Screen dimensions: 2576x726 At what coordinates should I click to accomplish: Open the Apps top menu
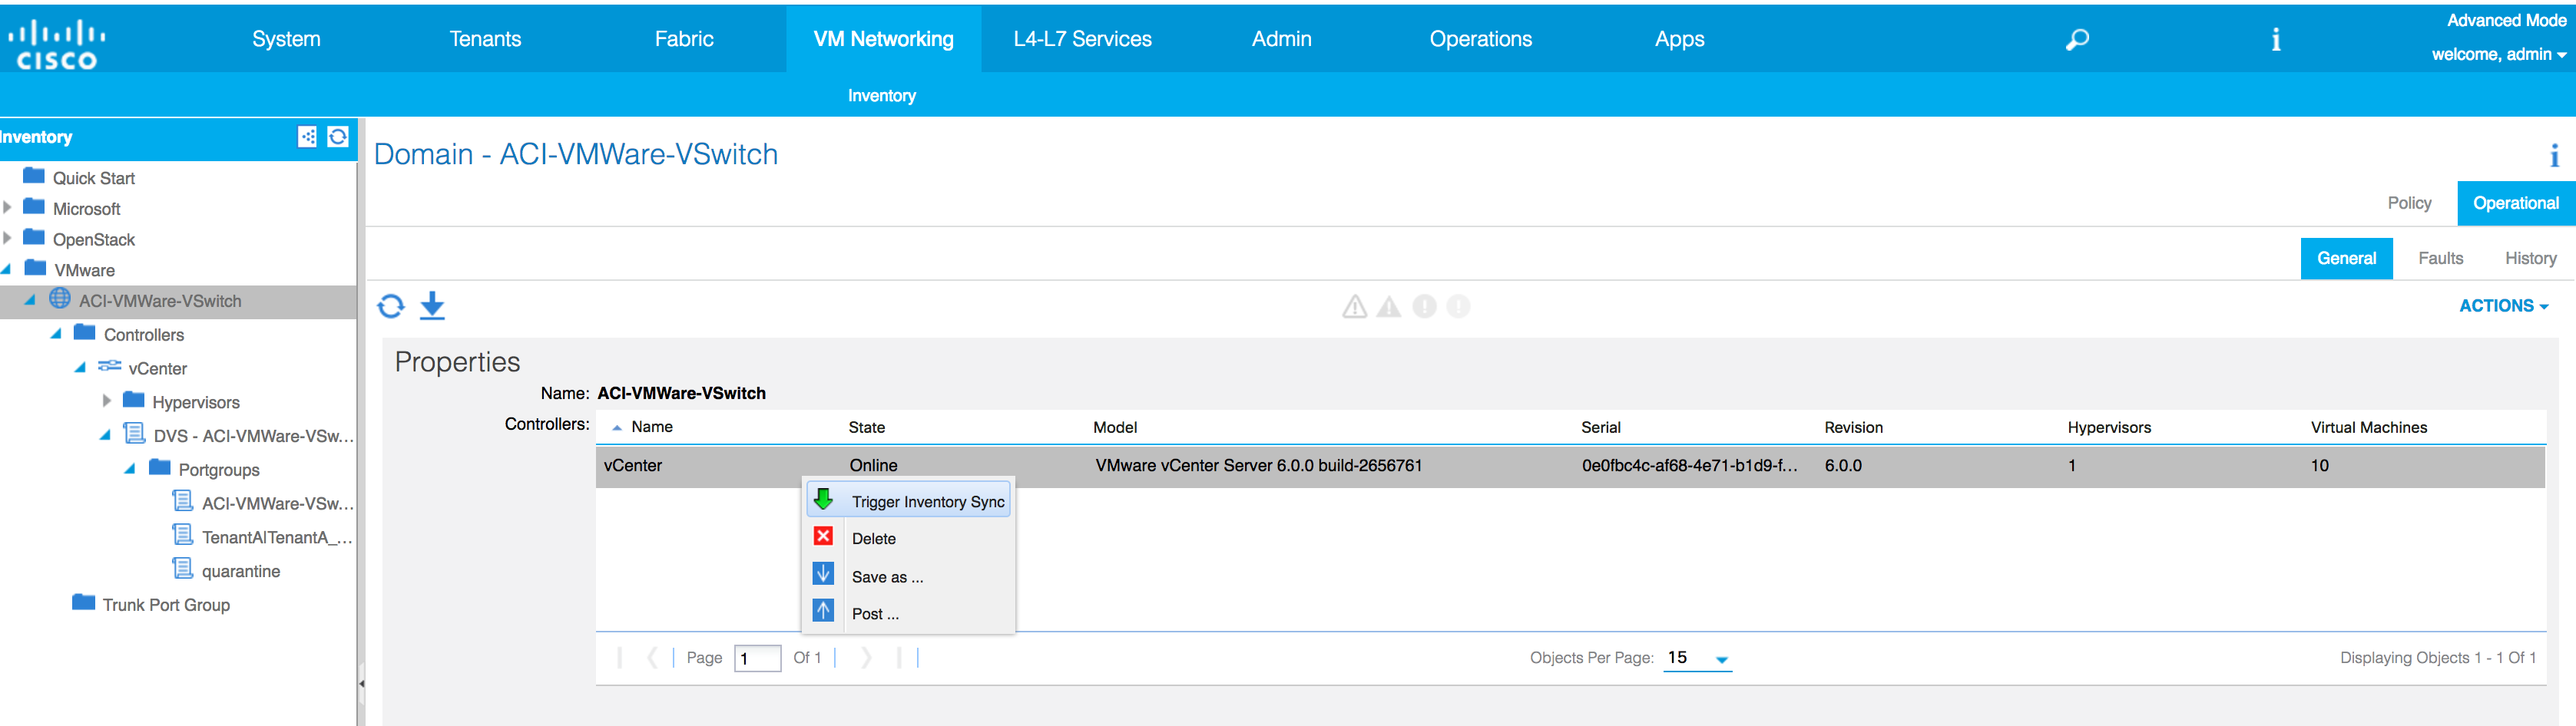pyautogui.click(x=1679, y=39)
